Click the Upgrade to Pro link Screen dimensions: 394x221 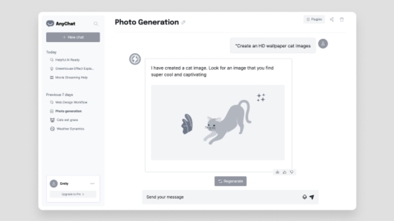(x=73, y=194)
